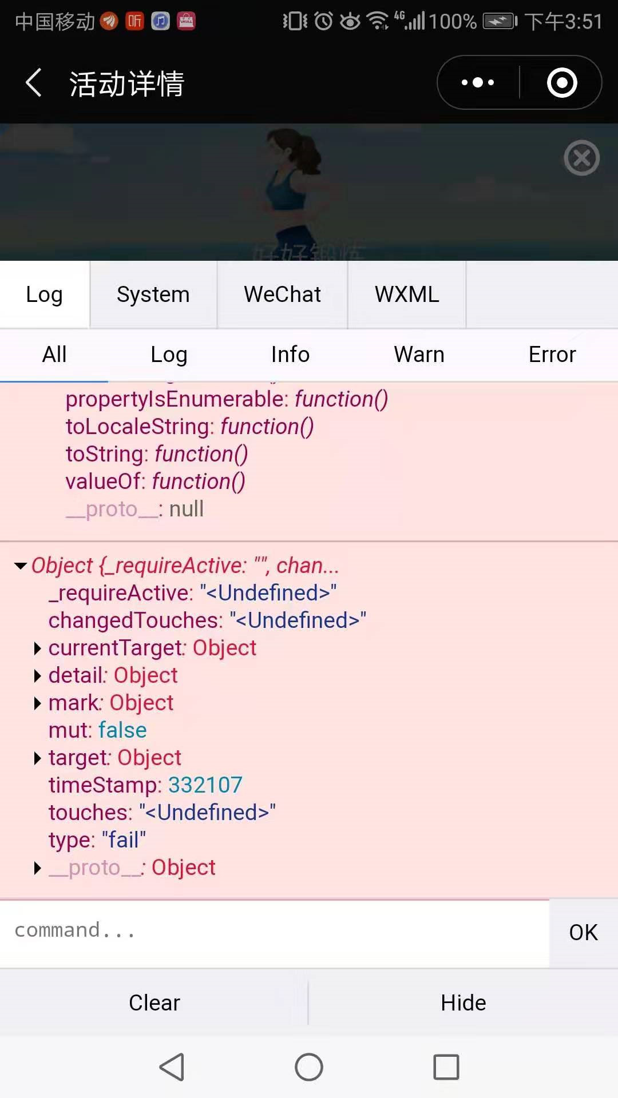Open the three-dot more menu
This screenshot has width=618, height=1098.
(478, 83)
